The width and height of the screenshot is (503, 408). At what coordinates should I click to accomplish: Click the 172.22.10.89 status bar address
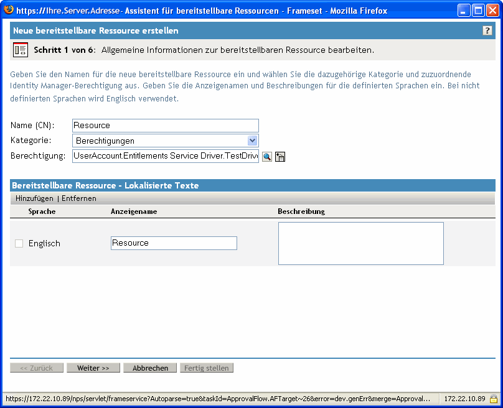pyautogui.click(x=464, y=399)
